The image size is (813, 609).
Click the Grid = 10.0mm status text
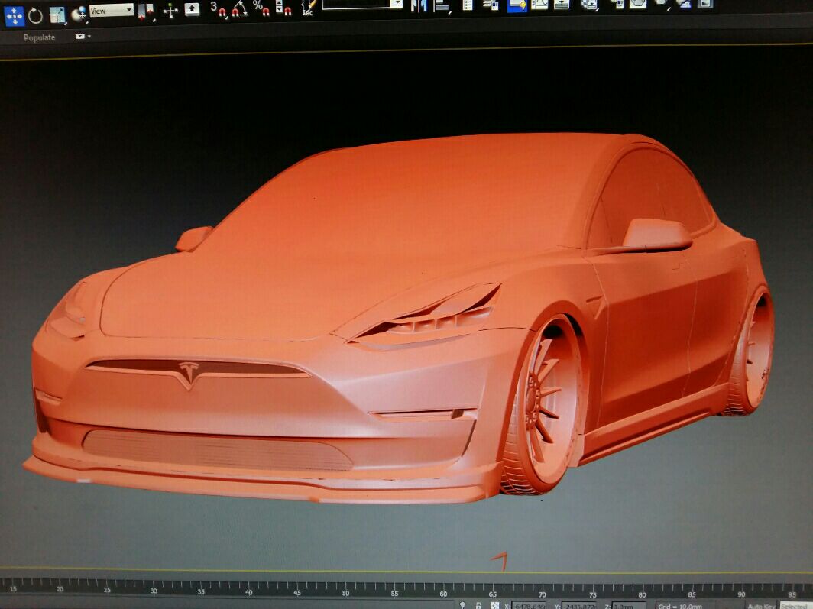(680, 605)
